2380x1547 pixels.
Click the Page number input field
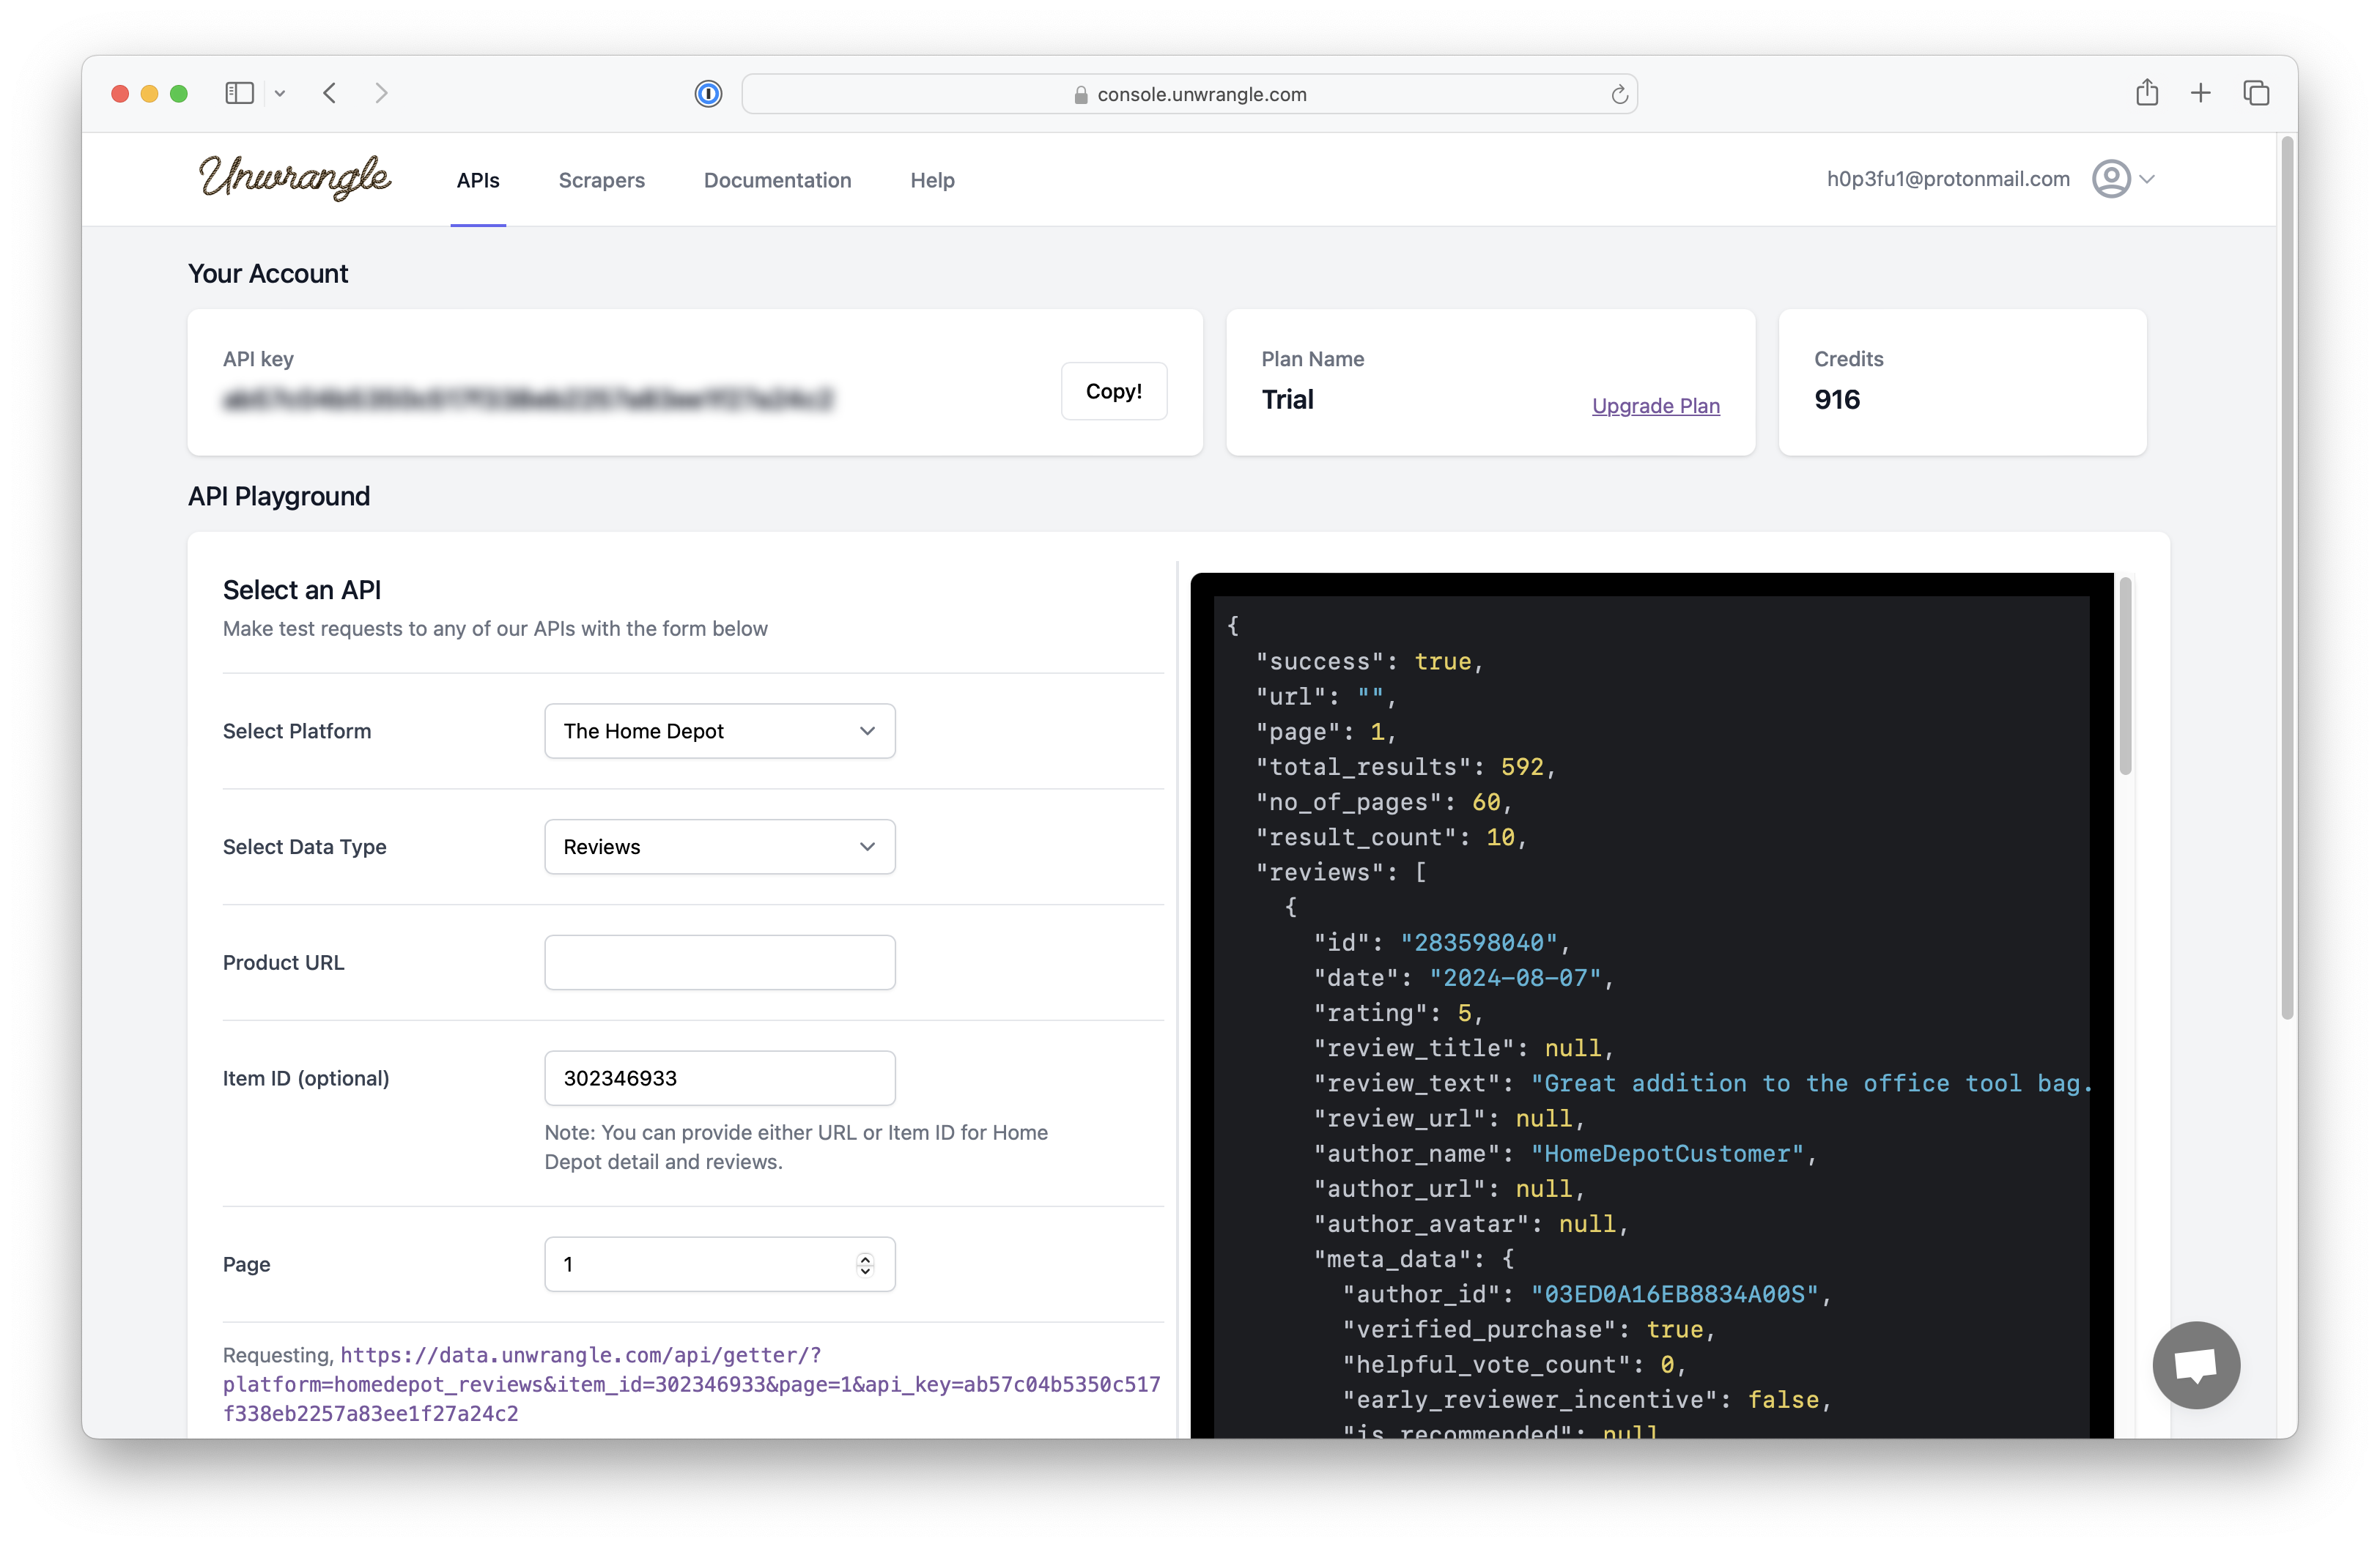click(x=719, y=1264)
